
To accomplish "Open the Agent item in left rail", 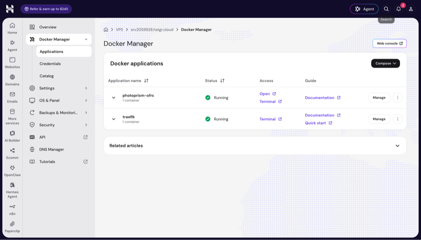I will click(12, 45).
